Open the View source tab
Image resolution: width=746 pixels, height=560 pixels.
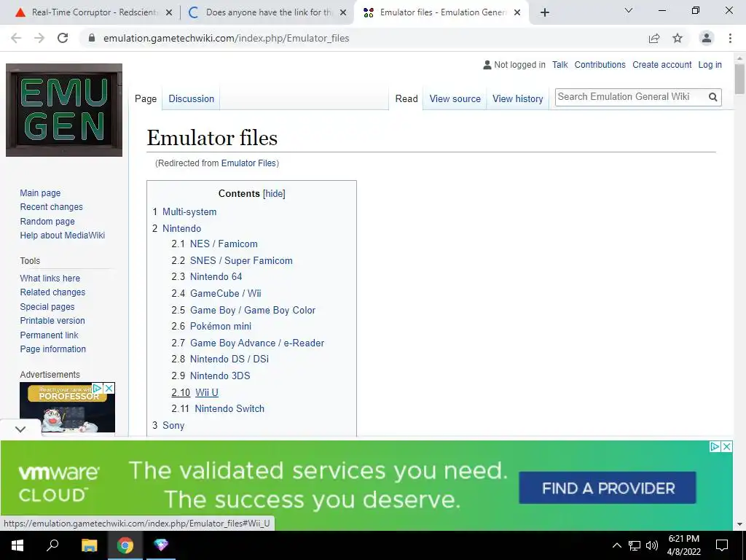(455, 98)
